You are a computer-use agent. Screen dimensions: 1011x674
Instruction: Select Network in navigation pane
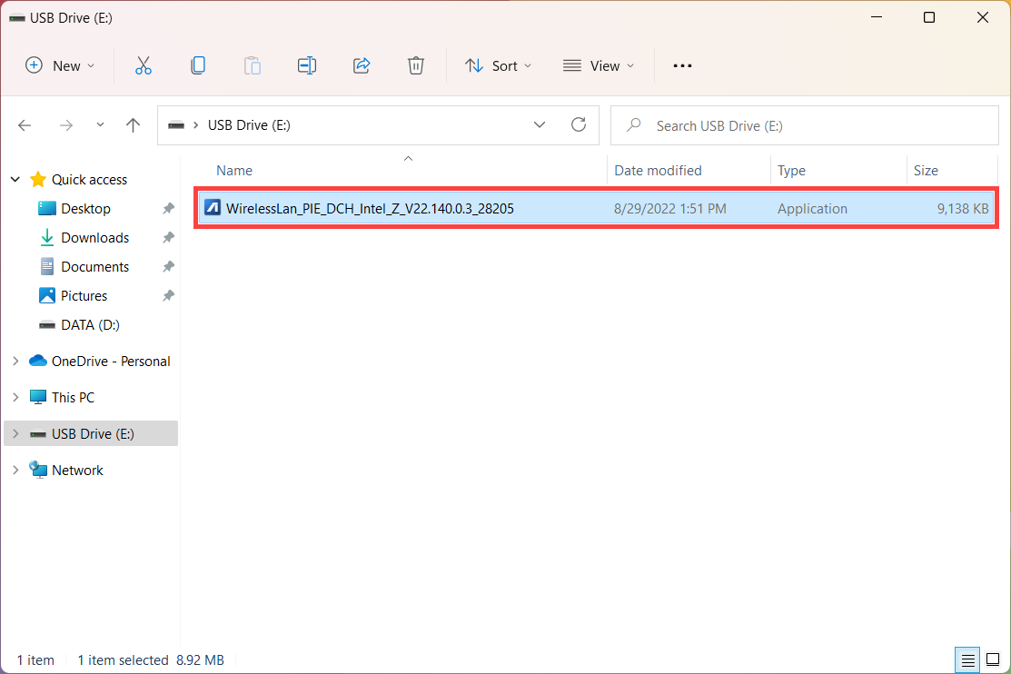(77, 471)
